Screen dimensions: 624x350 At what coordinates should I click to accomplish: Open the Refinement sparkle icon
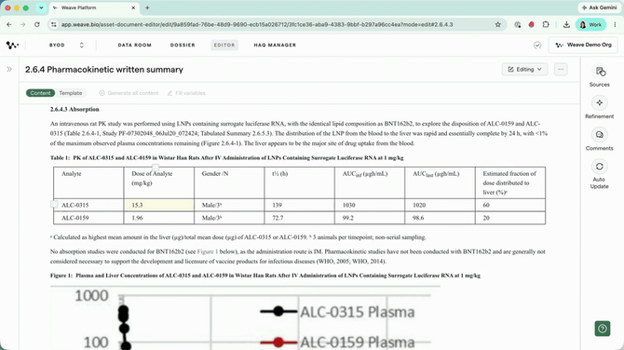click(x=600, y=103)
